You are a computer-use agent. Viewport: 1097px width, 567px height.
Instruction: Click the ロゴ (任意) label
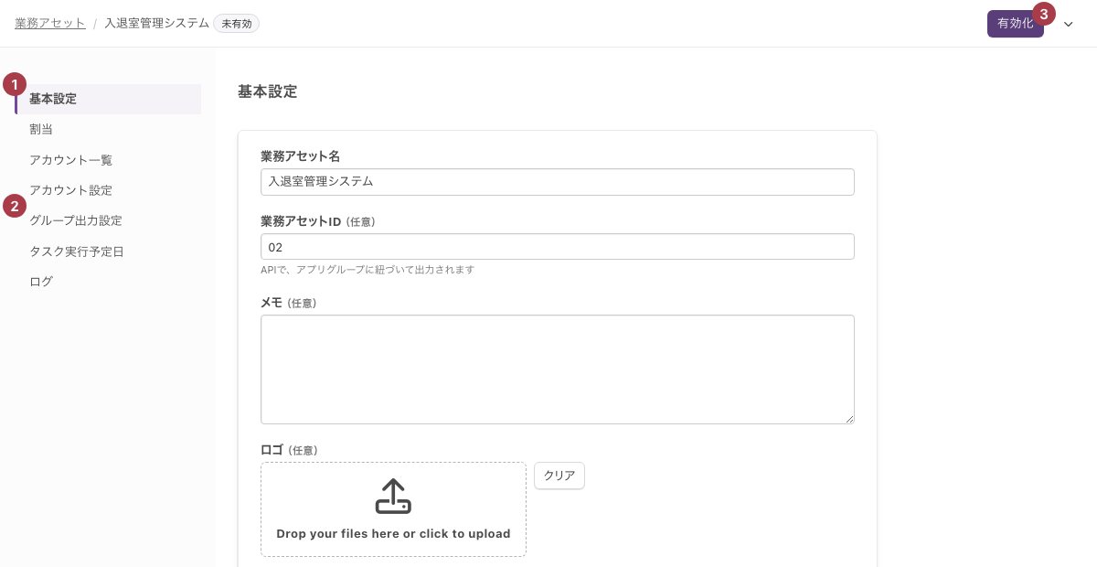tap(289, 450)
